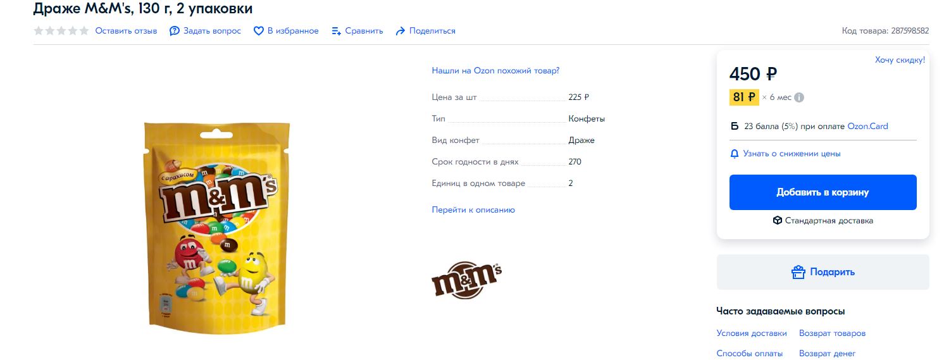Screen dimensions: 944x360
Task: Open the 'Способы оплаты' link
Action: [750, 354]
